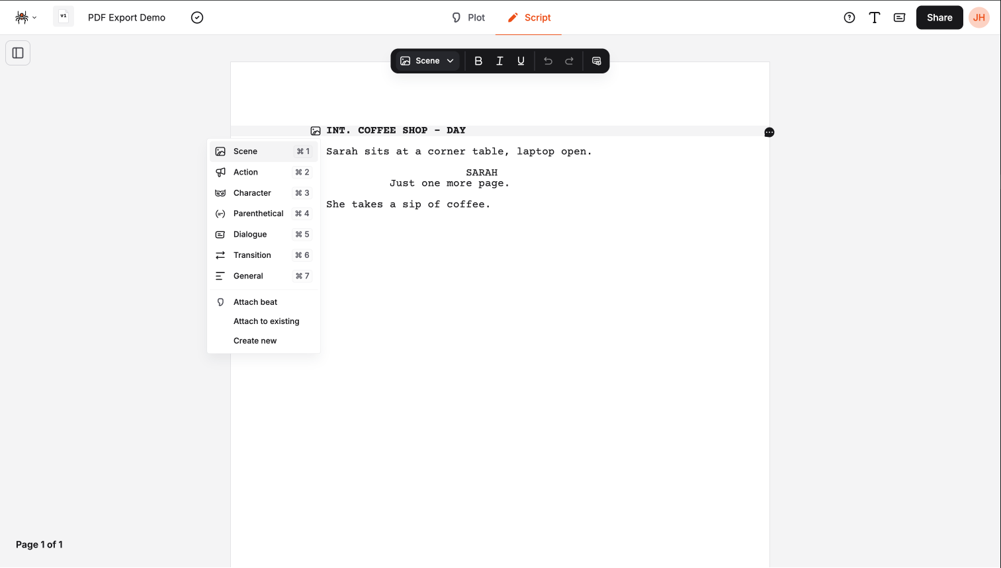
Task: Click the JH profile avatar
Action: coord(979,17)
